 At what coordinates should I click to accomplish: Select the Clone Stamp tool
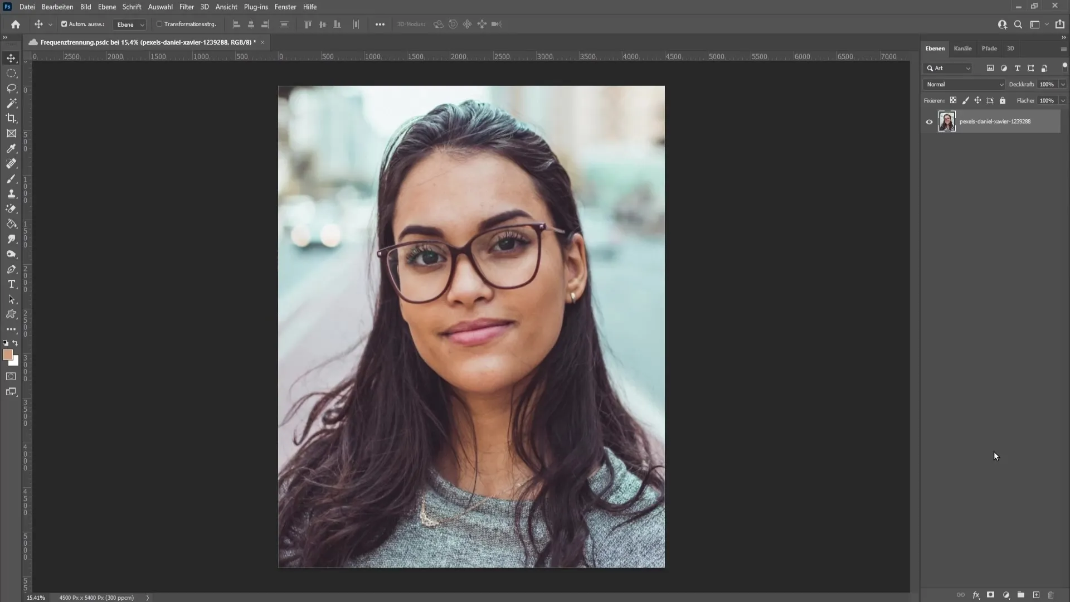(x=11, y=194)
